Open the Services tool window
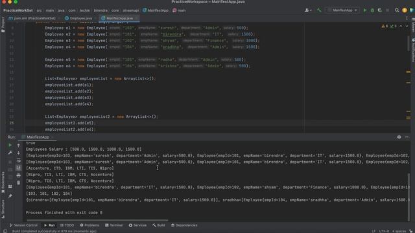The width and height of the screenshot is (415, 233). 137,225
